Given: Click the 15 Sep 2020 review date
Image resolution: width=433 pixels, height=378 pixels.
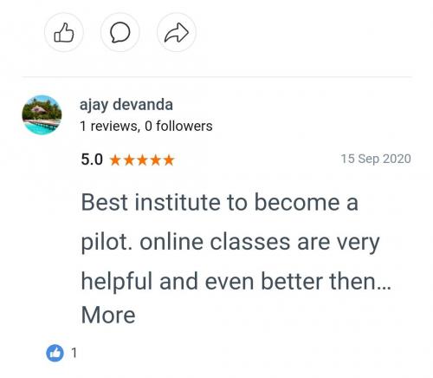Looking at the screenshot, I should click(376, 159).
